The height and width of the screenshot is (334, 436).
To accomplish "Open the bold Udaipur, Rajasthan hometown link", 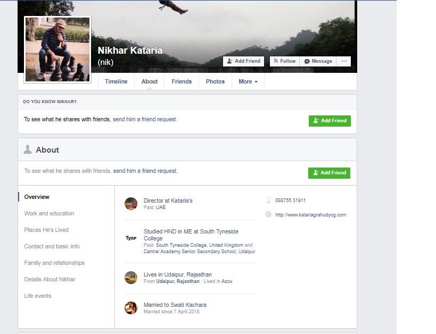I will (178, 281).
